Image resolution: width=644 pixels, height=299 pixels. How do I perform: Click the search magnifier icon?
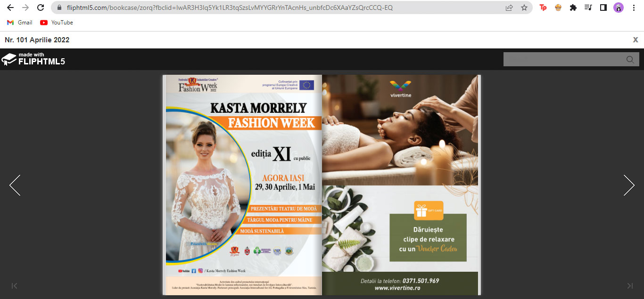[x=630, y=60]
